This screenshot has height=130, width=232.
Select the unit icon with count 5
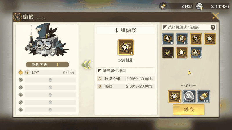[x=182, y=53]
